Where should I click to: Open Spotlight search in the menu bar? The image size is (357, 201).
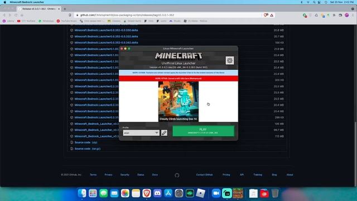click(x=314, y=2)
